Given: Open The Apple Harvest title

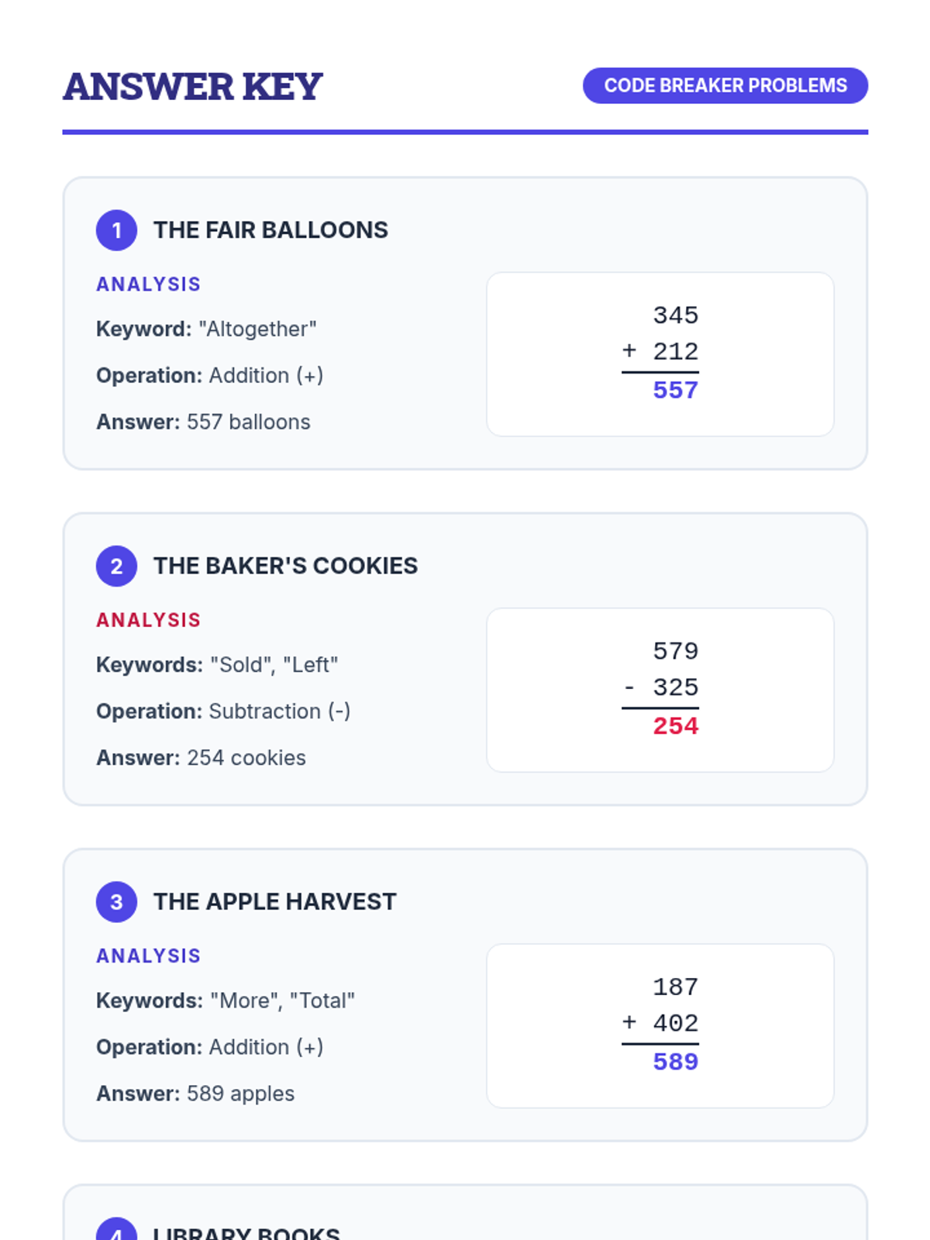Looking at the screenshot, I should (x=274, y=901).
